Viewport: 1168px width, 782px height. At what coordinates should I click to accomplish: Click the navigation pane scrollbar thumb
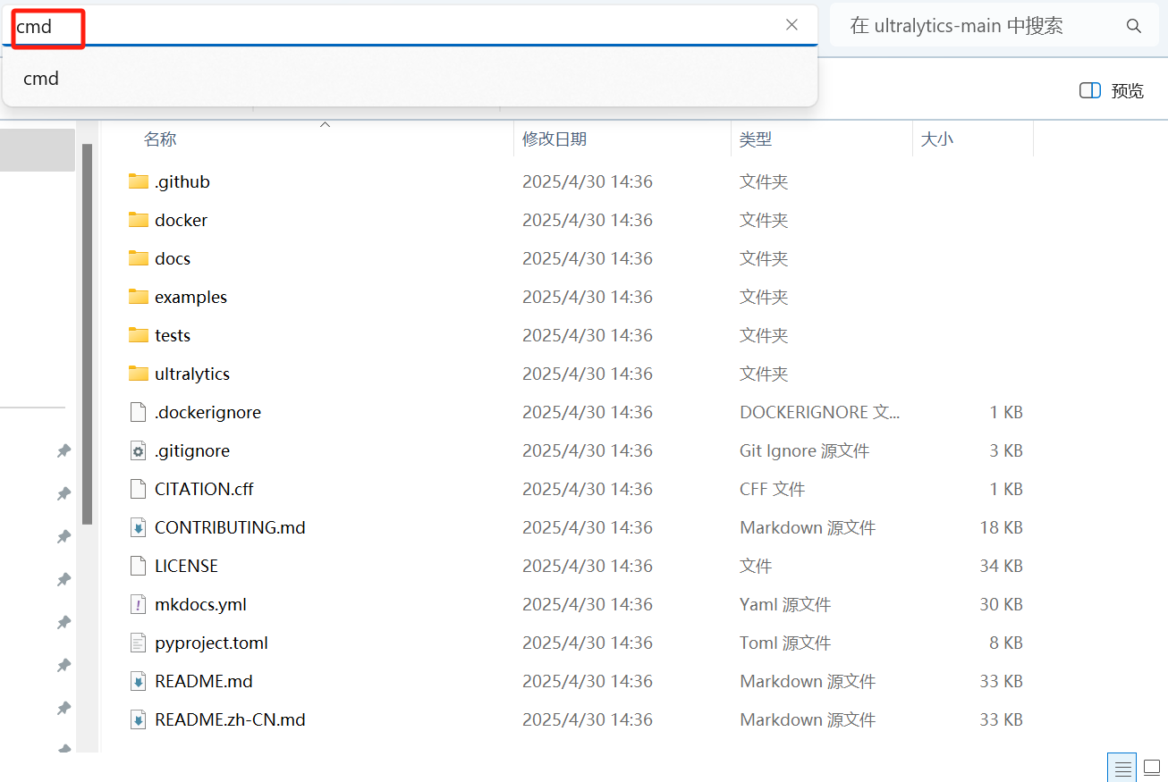87,333
